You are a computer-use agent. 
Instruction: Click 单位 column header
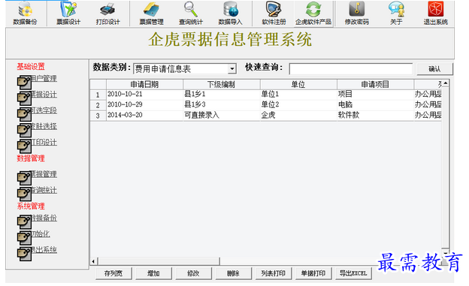[298, 85]
